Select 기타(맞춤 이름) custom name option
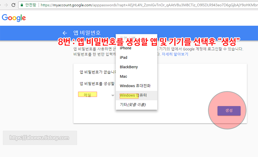 (x=136, y=105)
